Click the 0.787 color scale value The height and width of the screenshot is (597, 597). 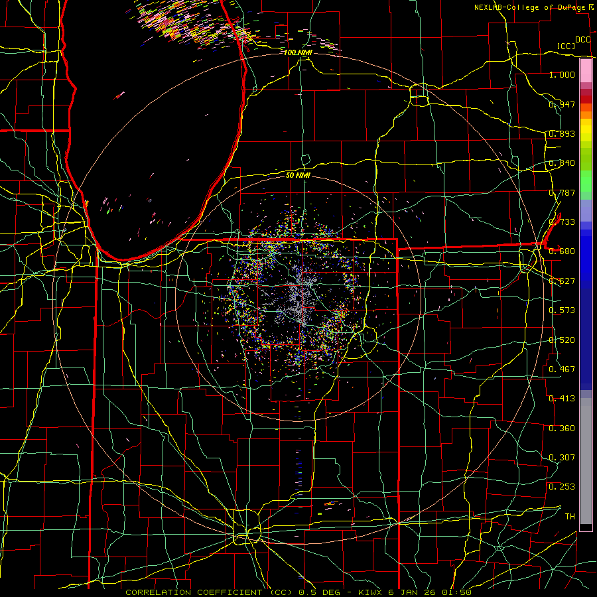562,192
